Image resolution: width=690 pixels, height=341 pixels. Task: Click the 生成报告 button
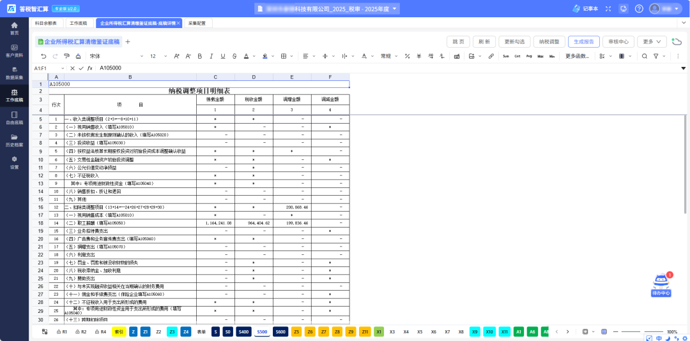coord(583,41)
